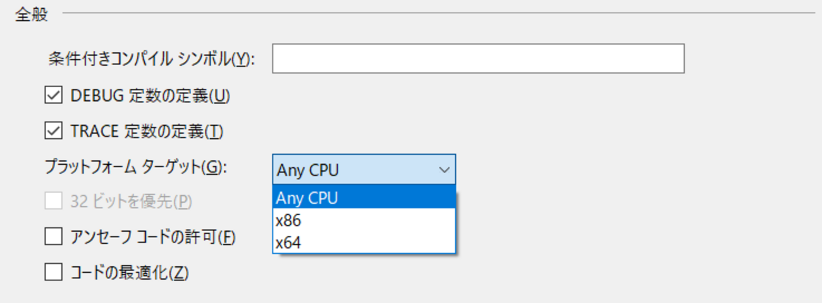Uncheck the TRACE 定数の定義 checkbox box

[54, 131]
